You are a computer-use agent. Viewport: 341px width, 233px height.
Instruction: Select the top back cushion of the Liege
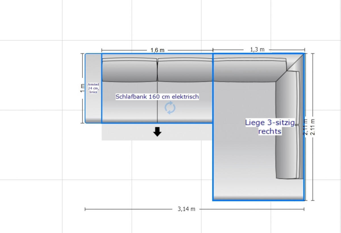click(x=249, y=70)
